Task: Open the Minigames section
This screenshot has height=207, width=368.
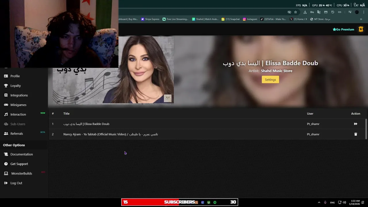Action: tap(18, 105)
